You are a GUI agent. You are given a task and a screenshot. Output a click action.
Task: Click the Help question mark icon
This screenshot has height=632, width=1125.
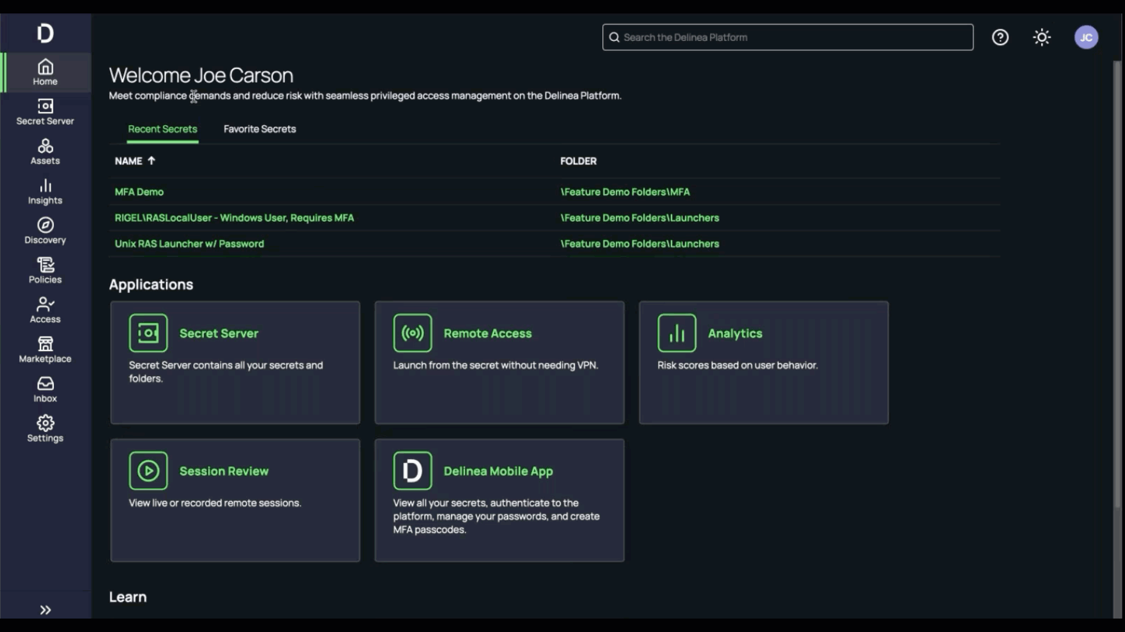(x=1000, y=37)
